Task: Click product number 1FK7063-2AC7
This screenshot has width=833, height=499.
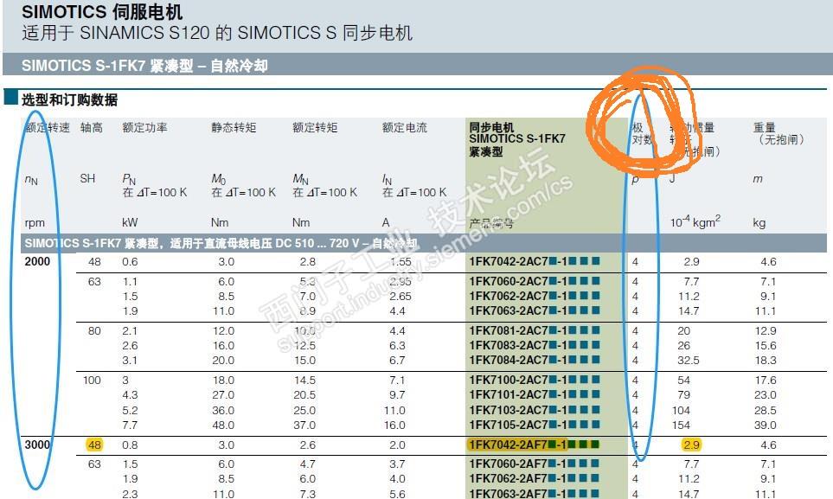Action: [534, 310]
